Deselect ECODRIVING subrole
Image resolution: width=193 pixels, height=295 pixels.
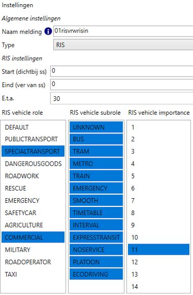96,274
